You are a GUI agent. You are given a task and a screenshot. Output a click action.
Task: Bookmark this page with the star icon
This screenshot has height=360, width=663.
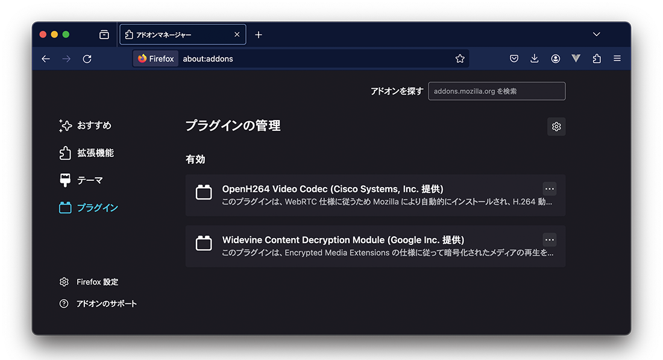(x=460, y=58)
